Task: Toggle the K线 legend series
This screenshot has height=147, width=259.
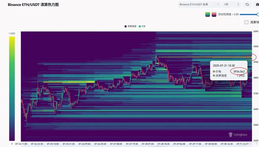Action: pos(142,26)
